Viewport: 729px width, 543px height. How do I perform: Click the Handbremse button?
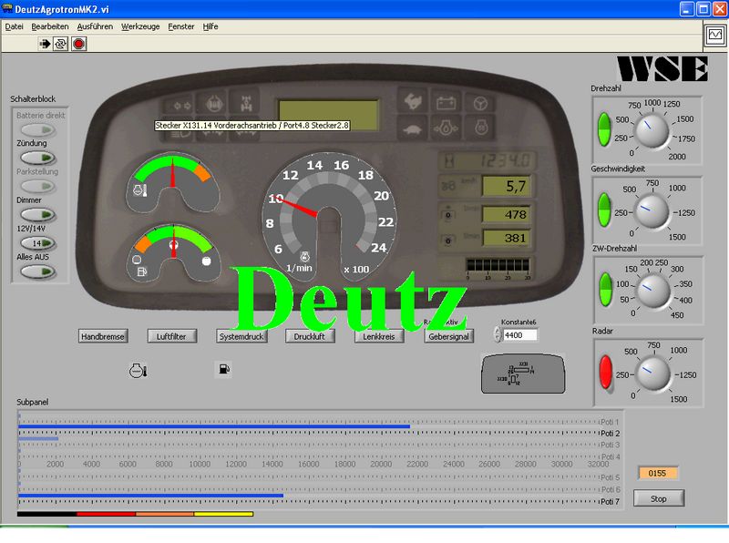click(103, 336)
